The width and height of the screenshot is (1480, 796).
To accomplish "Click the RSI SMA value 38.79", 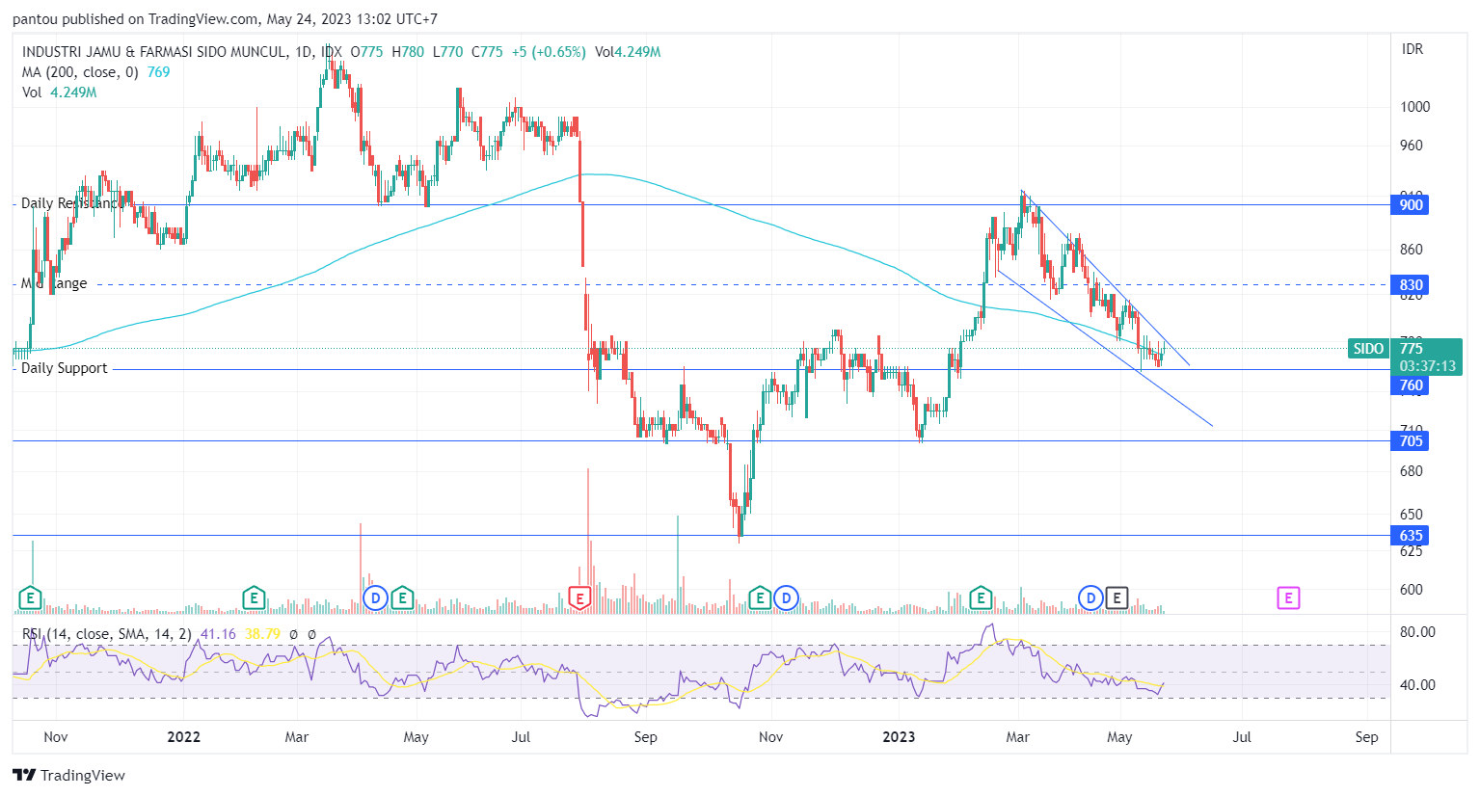I will pyautogui.click(x=262, y=634).
